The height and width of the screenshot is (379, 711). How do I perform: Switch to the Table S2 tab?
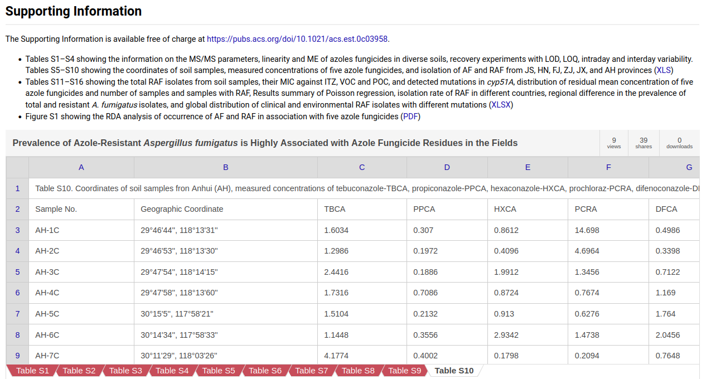pyautogui.click(x=79, y=371)
